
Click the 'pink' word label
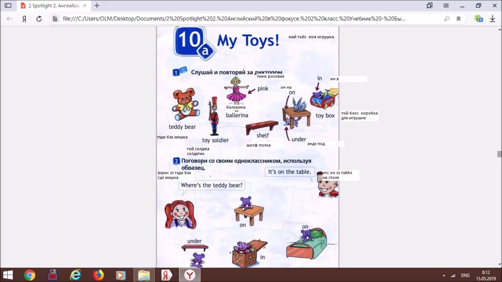[x=263, y=89]
